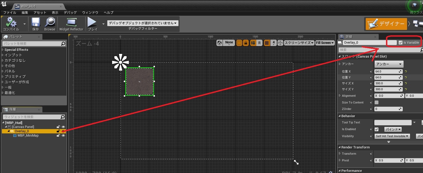Toggle lock icon of Canvas Panel row

point(58,127)
